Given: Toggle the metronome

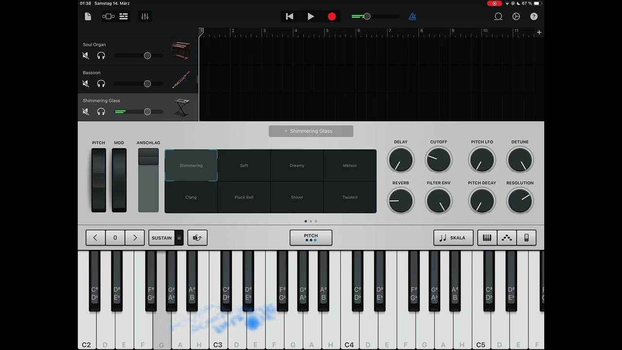Looking at the screenshot, I should pos(412,17).
